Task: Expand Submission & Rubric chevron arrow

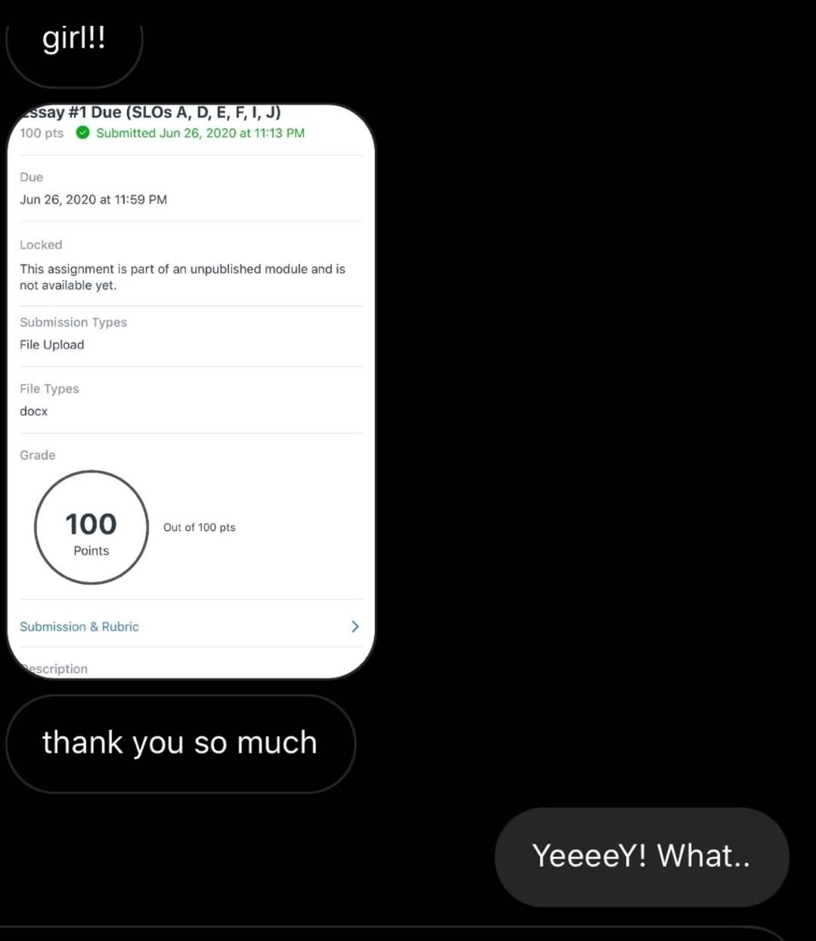Action: click(x=355, y=626)
